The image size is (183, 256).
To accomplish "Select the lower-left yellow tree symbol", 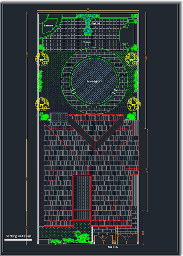I will click(42, 104).
